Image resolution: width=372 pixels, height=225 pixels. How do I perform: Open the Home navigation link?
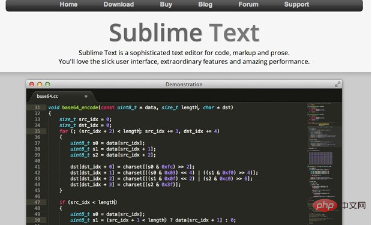click(68, 4)
